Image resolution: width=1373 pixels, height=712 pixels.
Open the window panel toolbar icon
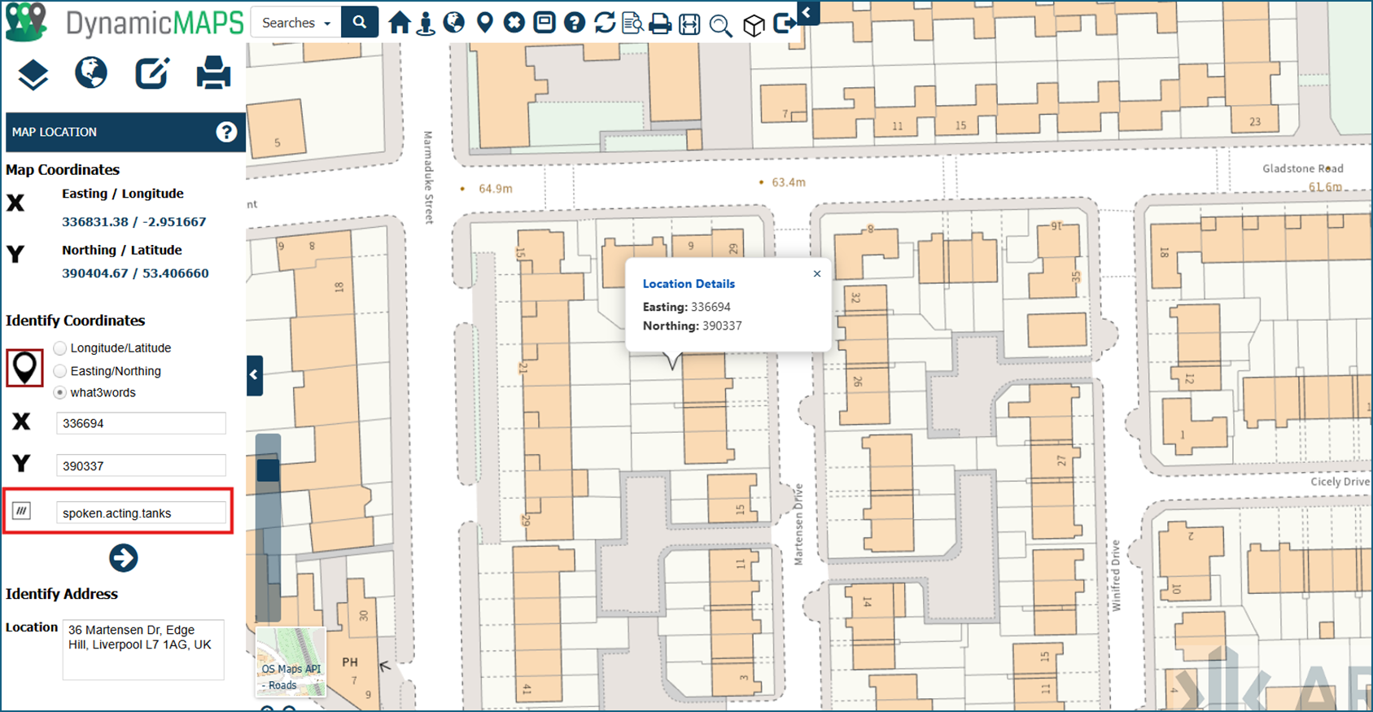coord(544,22)
